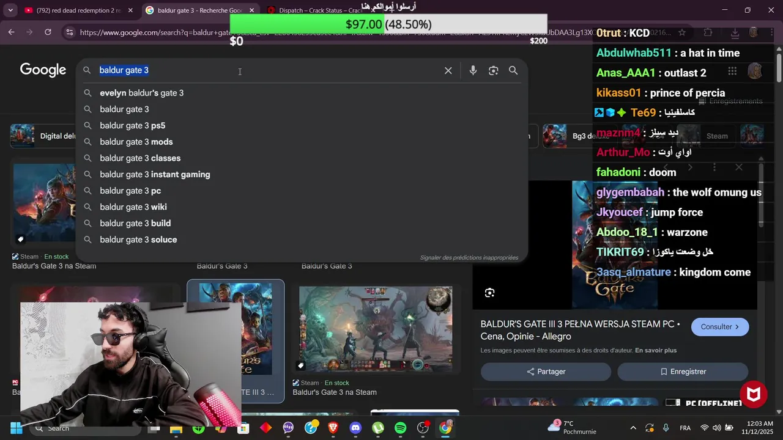The width and height of the screenshot is (783, 440).
Task: Open Discord from the taskbar
Action: click(x=355, y=428)
